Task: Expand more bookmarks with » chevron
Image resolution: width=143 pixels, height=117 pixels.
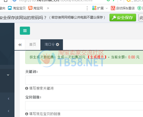Action: pos(48,8)
